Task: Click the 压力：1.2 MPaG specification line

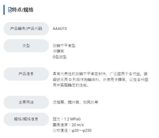Action: 67,119
